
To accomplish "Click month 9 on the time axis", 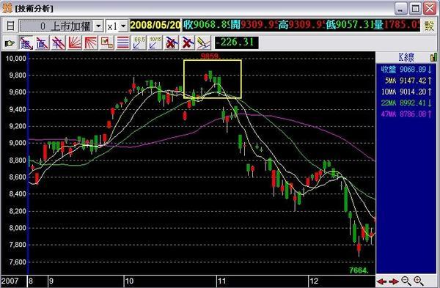I will (51, 281).
